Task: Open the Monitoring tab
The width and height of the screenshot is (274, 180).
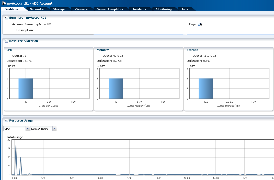Action: click(x=164, y=9)
